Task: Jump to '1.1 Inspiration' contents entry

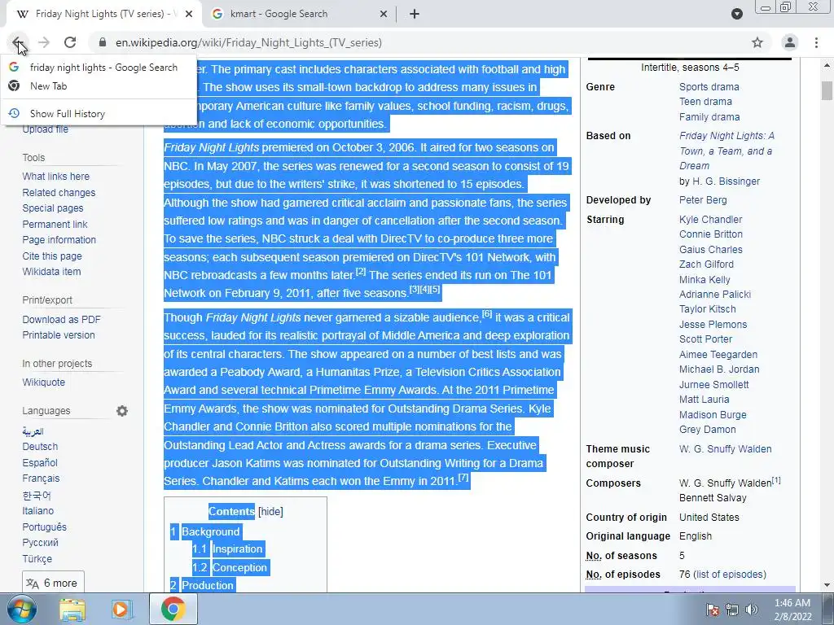Action: 227,549
